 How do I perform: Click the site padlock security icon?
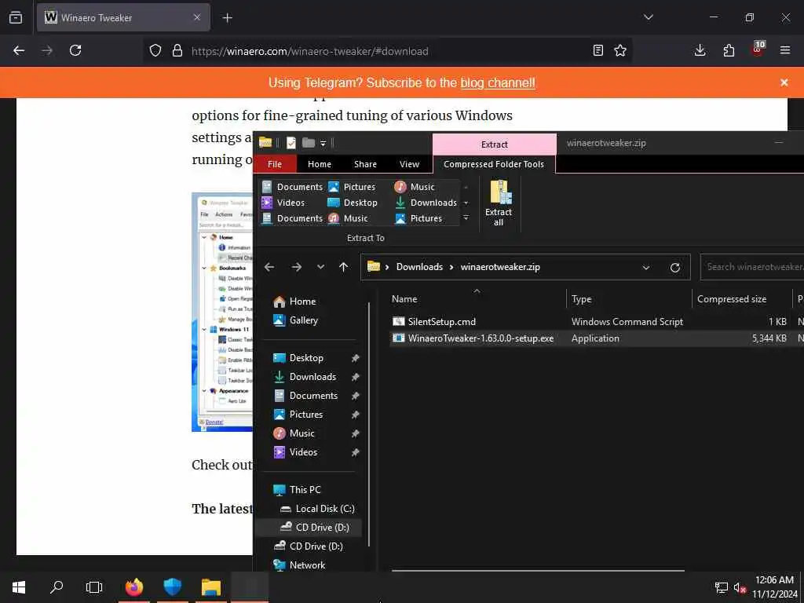click(177, 50)
